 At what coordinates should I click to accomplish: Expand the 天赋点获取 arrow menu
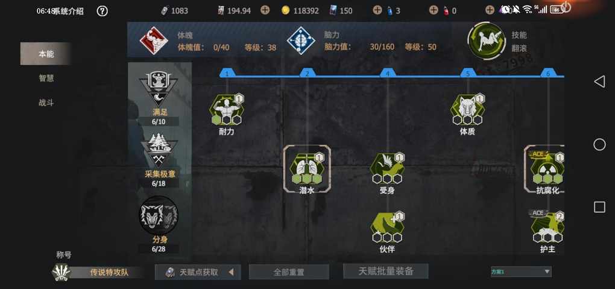232,272
